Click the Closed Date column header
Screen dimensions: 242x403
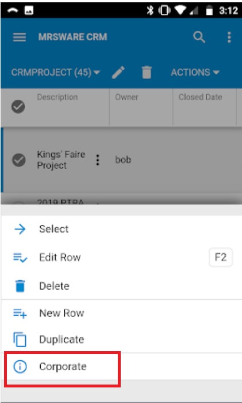pyautogui.click(x=200, y=97)
